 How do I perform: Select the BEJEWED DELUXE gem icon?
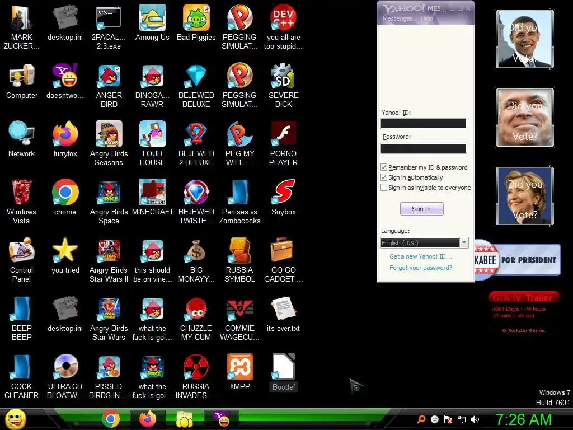[196, 86]
